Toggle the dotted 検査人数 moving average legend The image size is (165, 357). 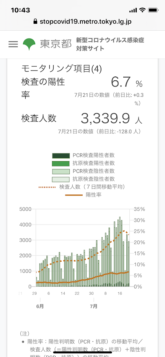point(83,187)
